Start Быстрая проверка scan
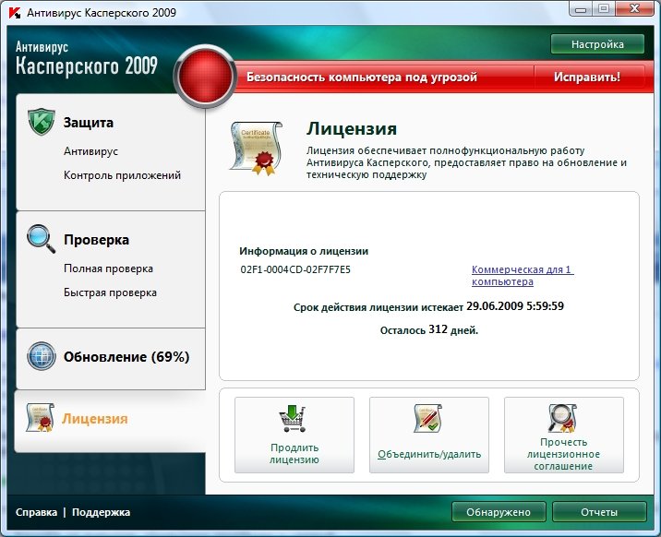The height and width of the screenshot is (537, 661). pyautogui.click(x=110, y=292)
